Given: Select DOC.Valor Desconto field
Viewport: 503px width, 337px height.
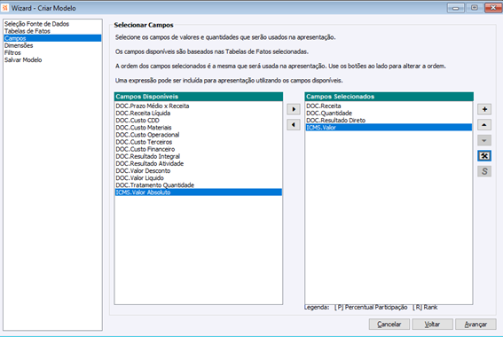Looking at the screenshot, I should [x=198, y=171].
